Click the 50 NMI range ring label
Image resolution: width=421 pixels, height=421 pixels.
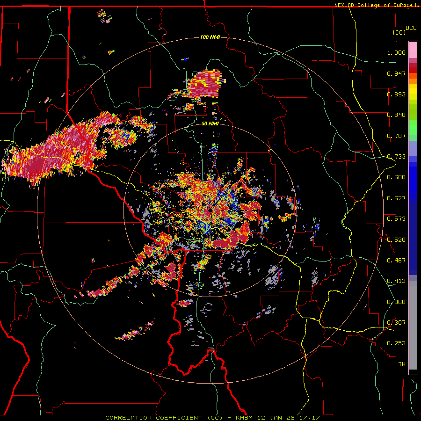[210, 123]
